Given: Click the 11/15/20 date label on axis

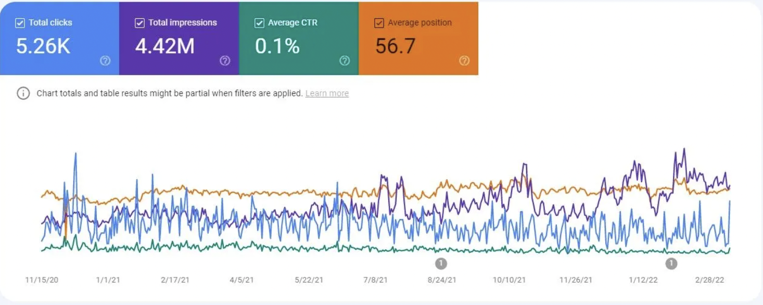Looking at the screenshot, I should click(42, 280).
